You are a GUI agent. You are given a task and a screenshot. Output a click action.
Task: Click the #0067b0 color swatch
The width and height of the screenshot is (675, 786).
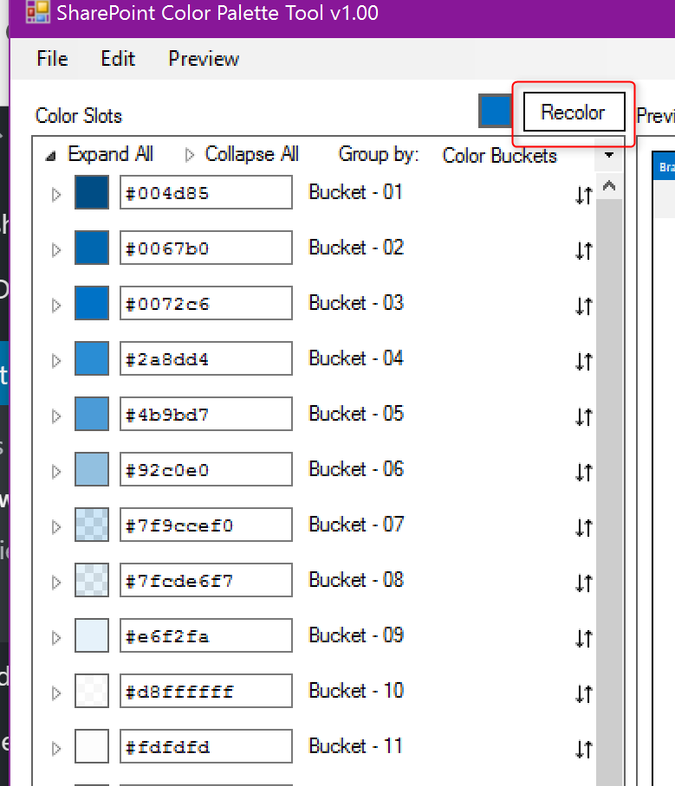click(x=92, y=248)
